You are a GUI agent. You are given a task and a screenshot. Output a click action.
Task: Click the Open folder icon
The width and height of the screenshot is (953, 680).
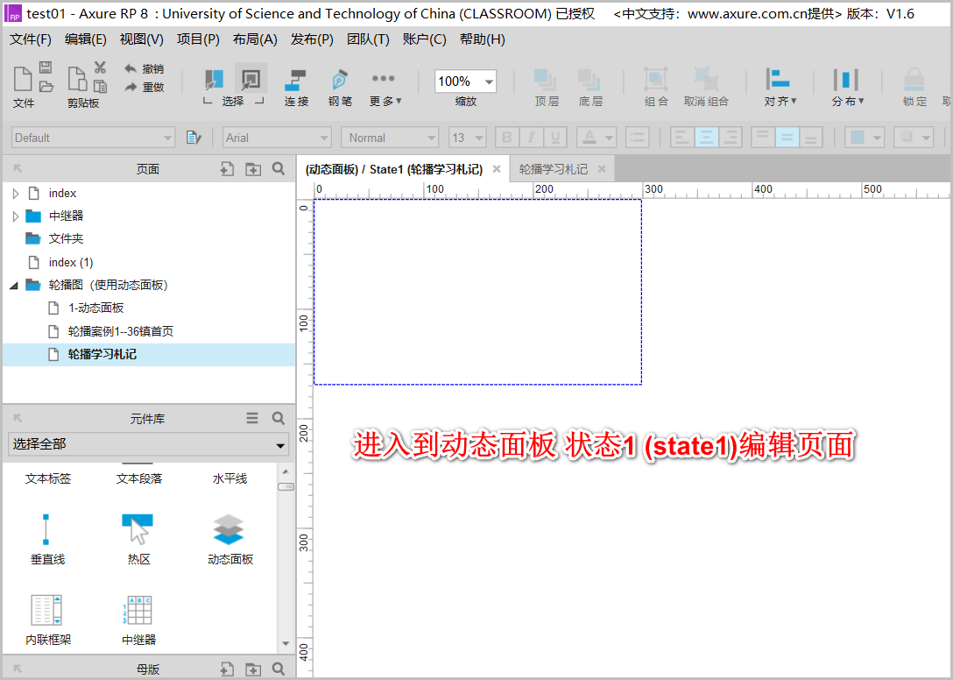46,87
